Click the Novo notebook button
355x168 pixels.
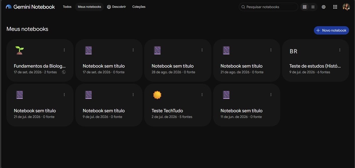click(x=331, y=30)
